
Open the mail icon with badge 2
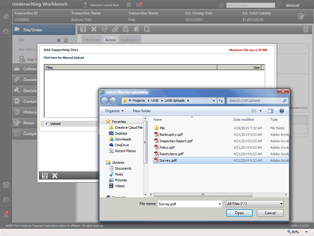[x=139, y=4]
